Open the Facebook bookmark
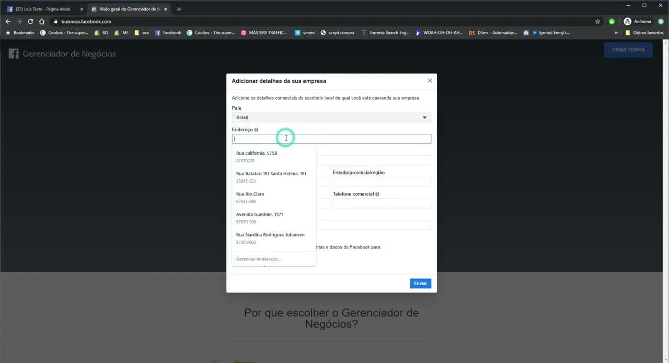669x363 pixels. click(x=168, y=32)
